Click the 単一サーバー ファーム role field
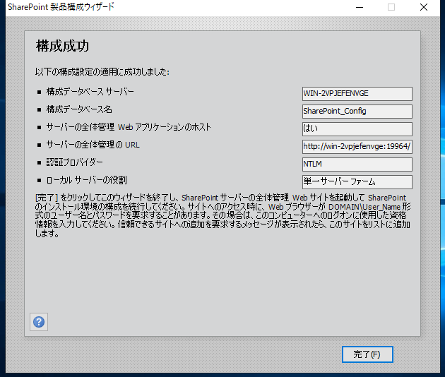 click(357, 182)
